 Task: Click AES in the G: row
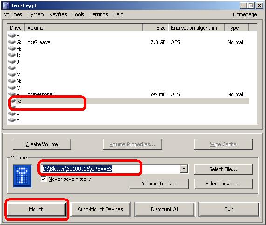point(176,42)
